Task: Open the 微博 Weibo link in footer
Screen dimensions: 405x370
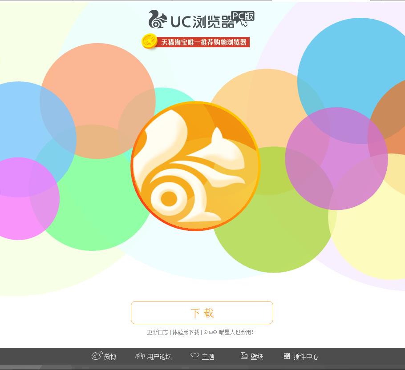Action: (x=110, y=357)
